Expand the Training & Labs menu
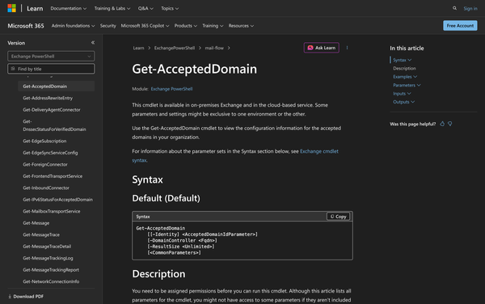Viewport: 485px width, 304px height. (x=112, y=8)
